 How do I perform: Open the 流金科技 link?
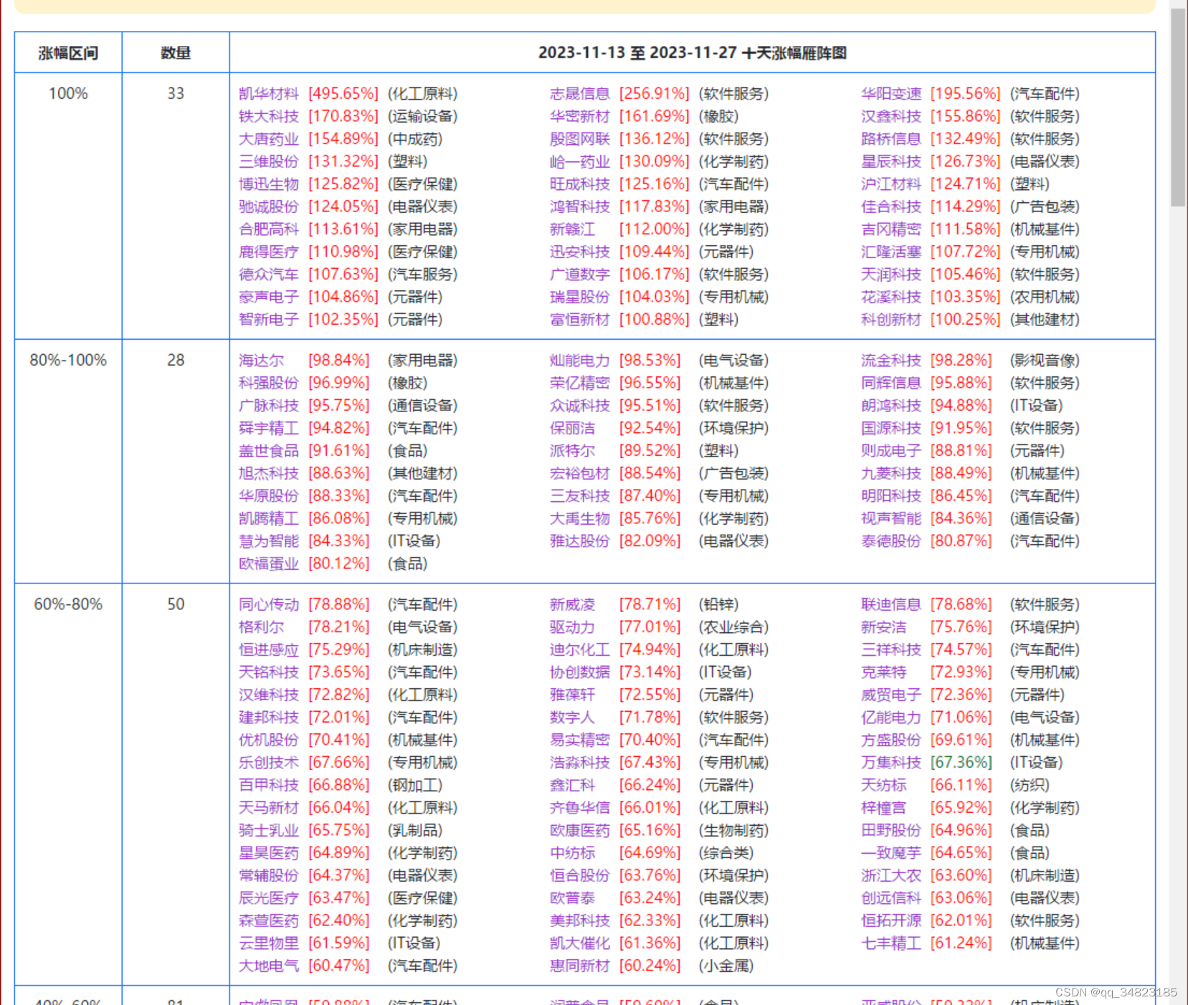(x=891, y=361)
